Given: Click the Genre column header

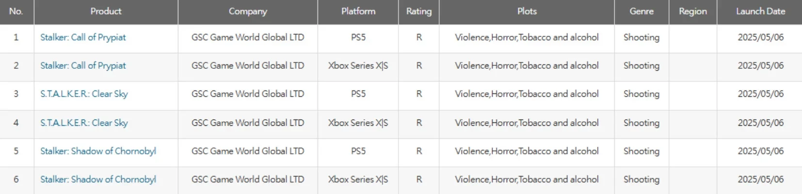Looking at the screenshot, I should 641,12.
